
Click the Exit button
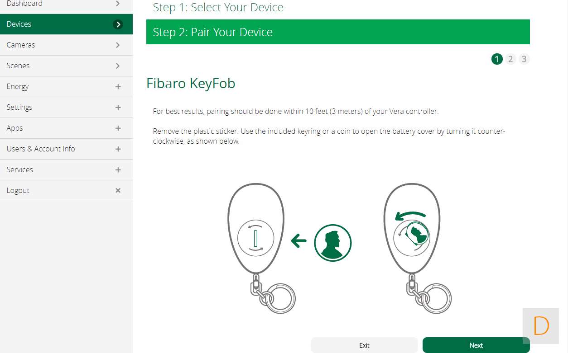[x=364, y=345]
